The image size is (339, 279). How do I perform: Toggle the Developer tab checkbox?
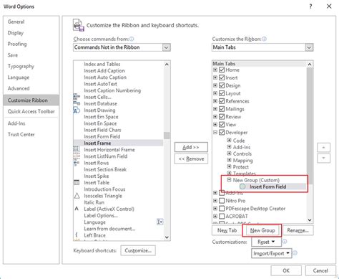click(222, 132)
